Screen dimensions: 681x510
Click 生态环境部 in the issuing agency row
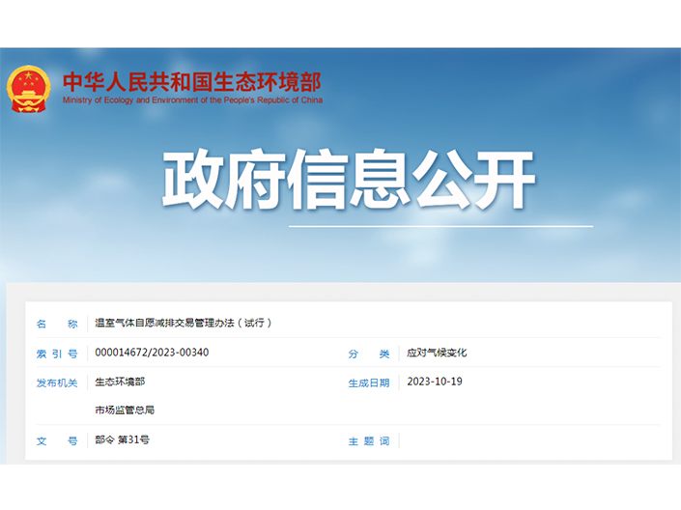[120, 382]
